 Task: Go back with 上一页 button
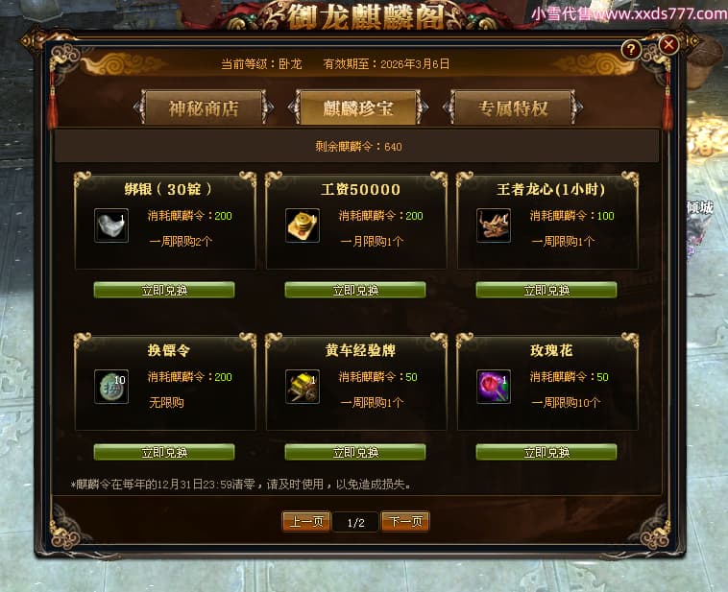pyautogui.click(x=306, y=522)
